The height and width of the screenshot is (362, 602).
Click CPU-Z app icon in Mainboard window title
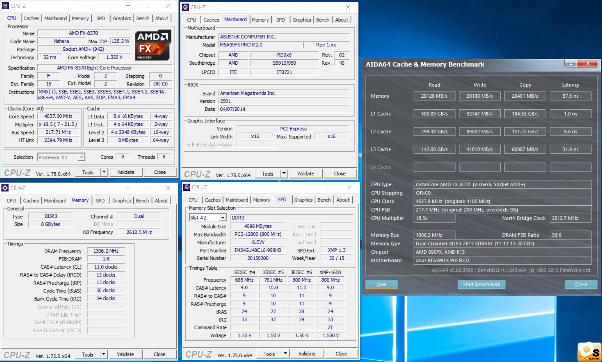(x=185, y=7)
